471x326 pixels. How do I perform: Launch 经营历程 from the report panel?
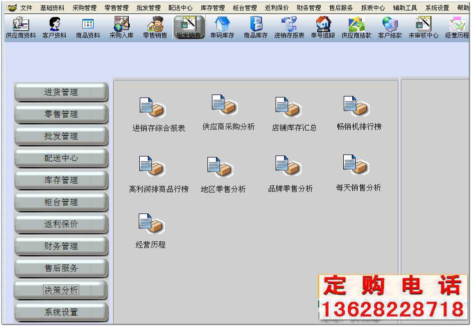coord(150,227)
